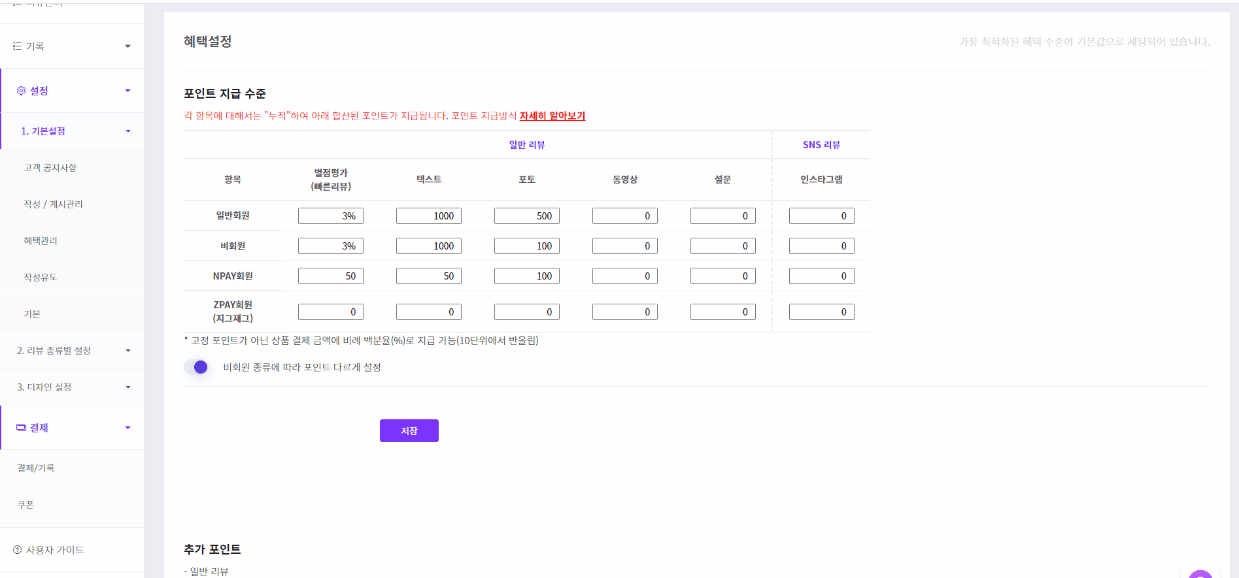Open the 자세히 알아보기 link
Image resolution: width=1239 pixels, height=578 pixels.
(552, 116)
